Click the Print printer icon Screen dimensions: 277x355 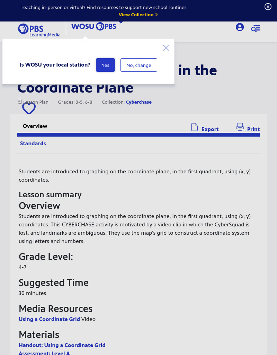[240, 127]
